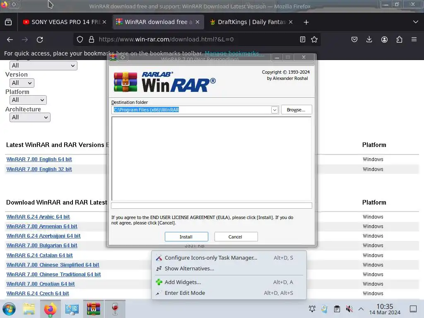Open Firefox hamburger menu

click(x=414, y=39)
